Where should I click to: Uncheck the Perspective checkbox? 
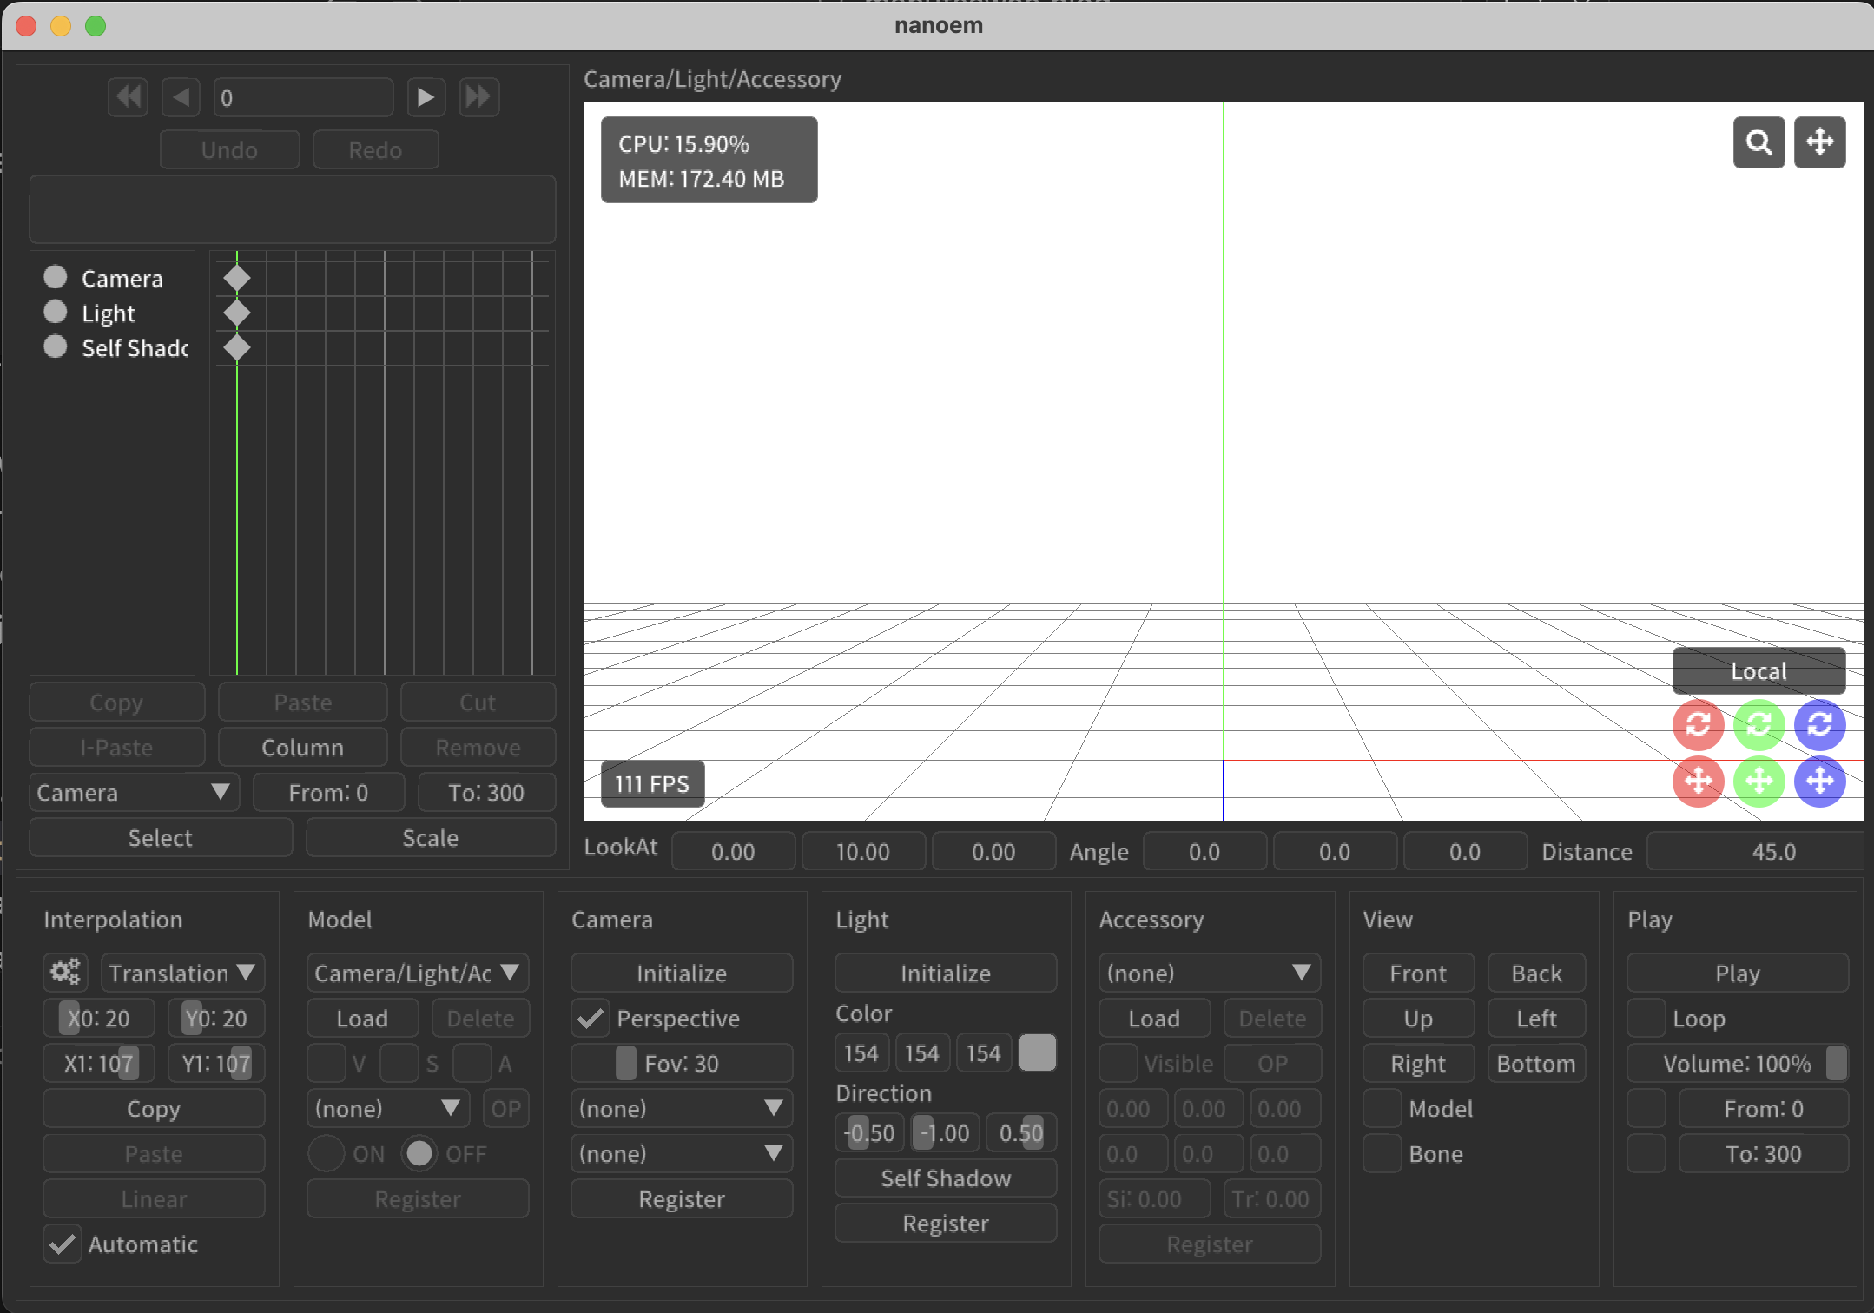pos(591,1019)
